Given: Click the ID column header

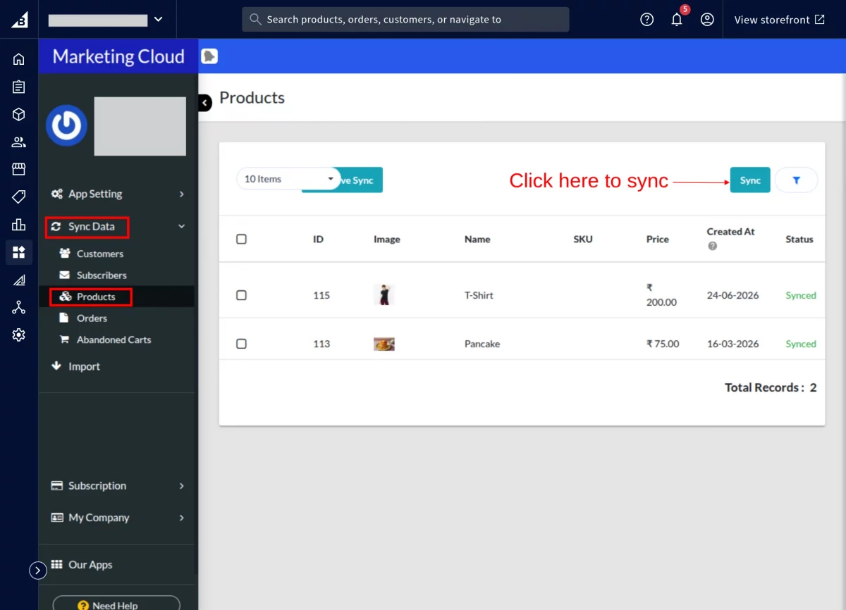Looking at the screenshot, I should (x=318, y=239).
